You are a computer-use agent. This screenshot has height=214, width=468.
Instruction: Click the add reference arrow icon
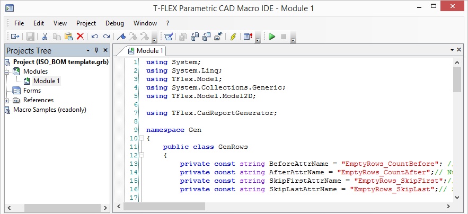point(218,37)
